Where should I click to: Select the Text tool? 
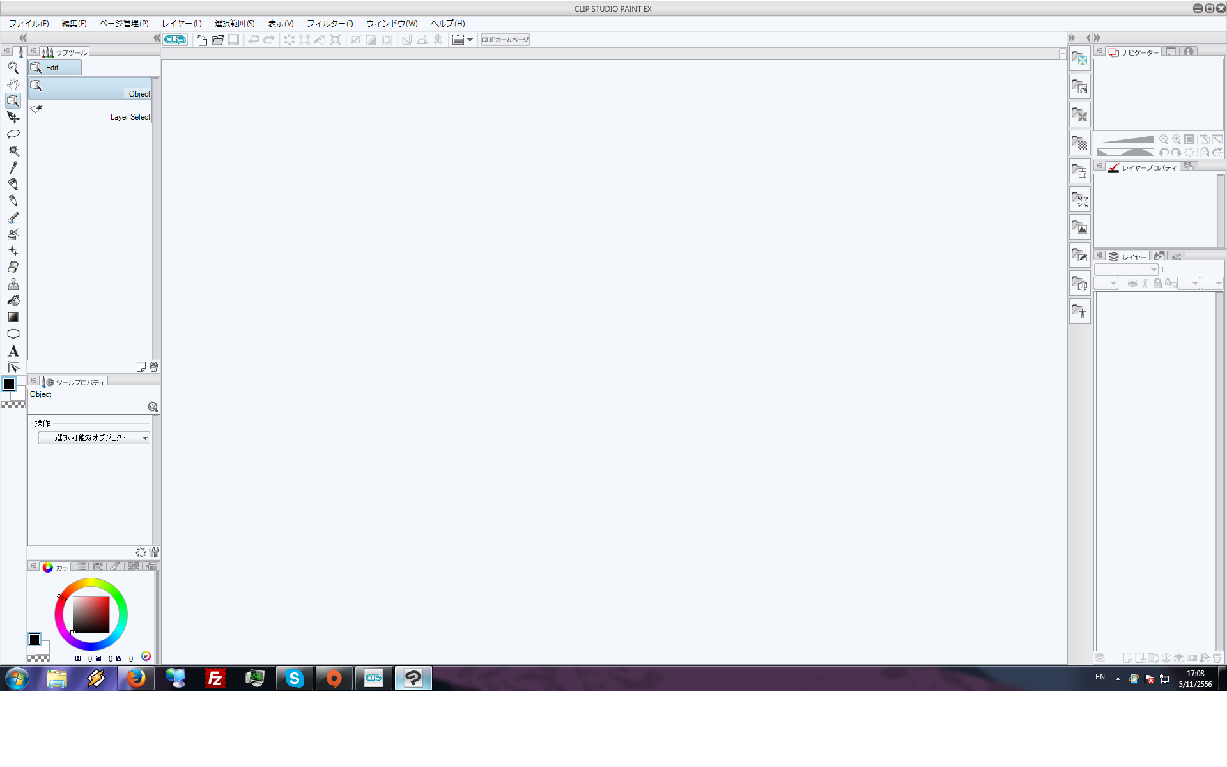(13, 351)
